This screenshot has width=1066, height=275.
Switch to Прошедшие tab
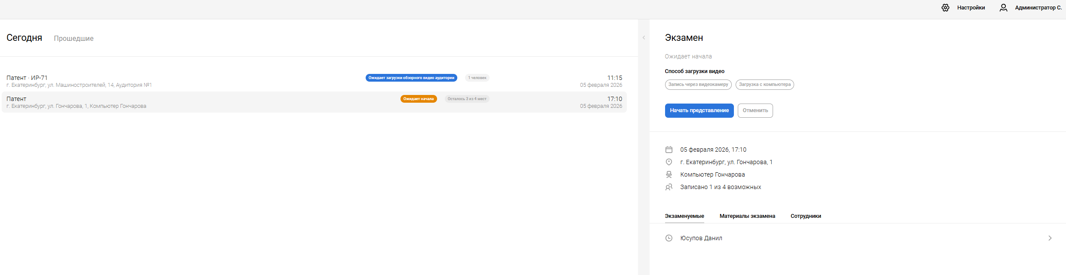pos(74,38)
